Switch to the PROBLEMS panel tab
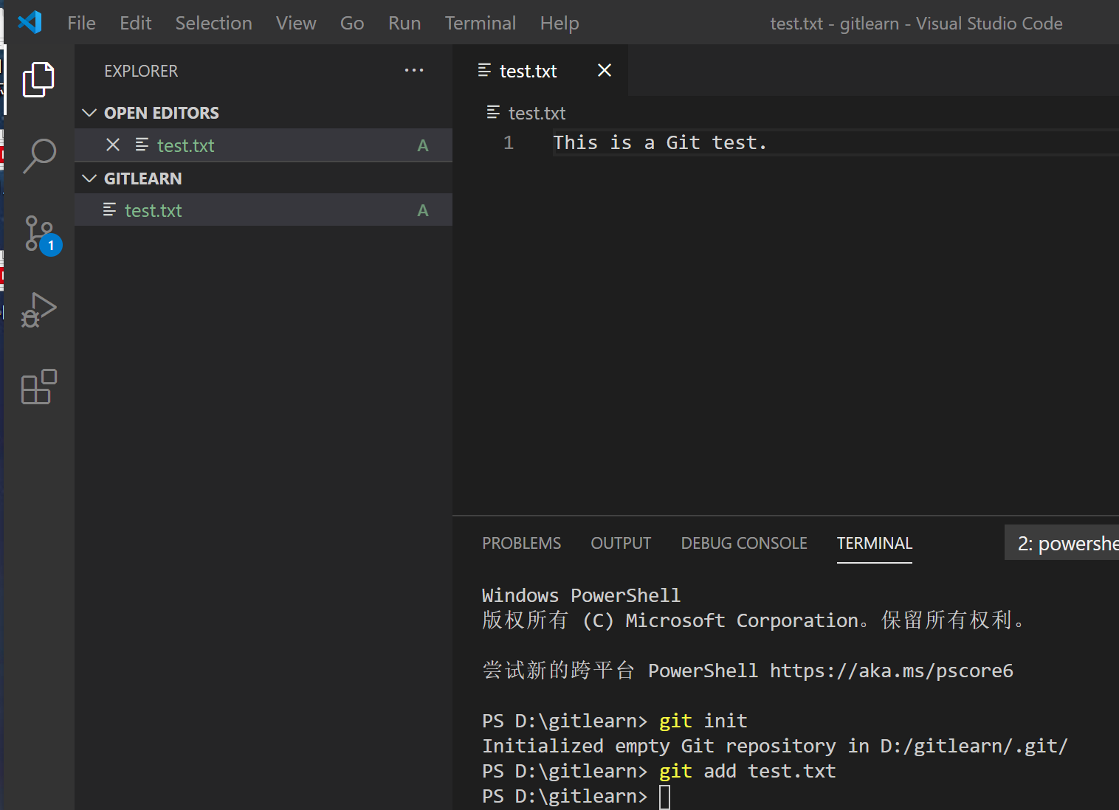This screenshot has height=810, width=1119. click(x=522, y=544)
